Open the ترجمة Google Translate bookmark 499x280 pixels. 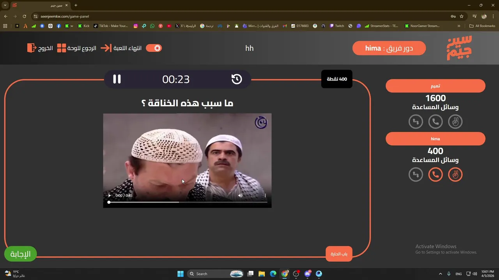[x=207, y=26]
